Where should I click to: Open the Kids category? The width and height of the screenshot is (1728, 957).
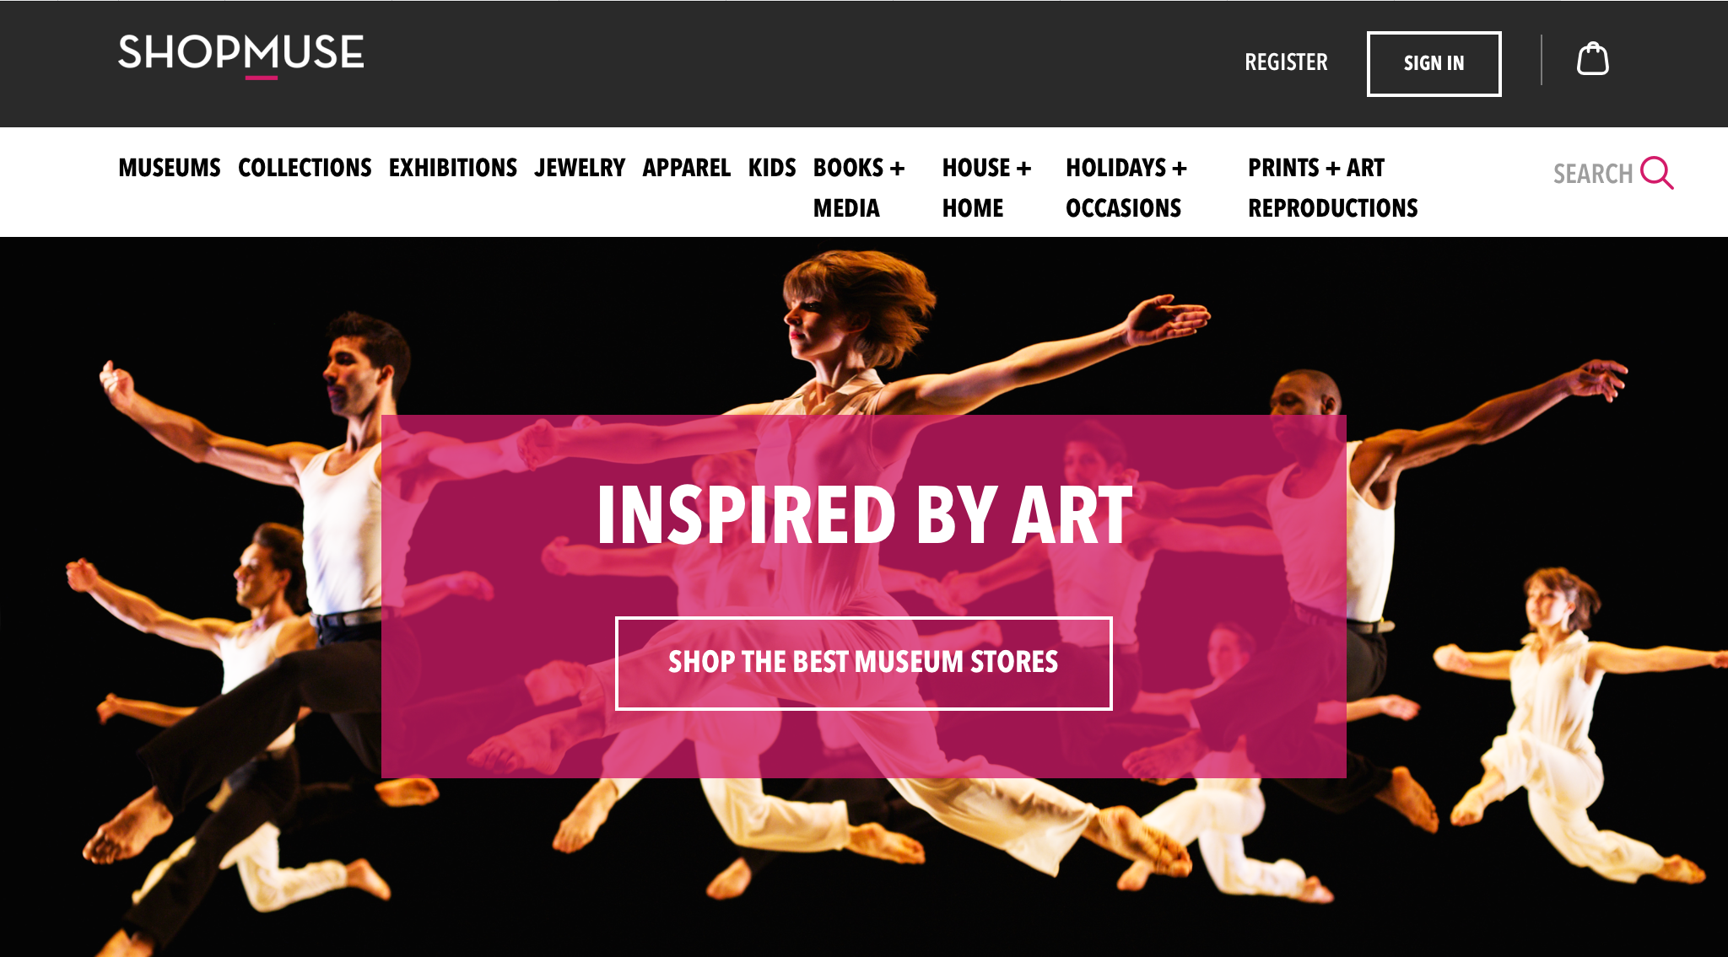tap(772, 168)
